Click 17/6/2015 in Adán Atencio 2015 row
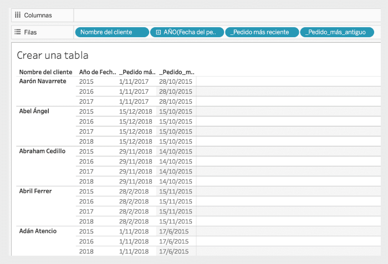Image resolution: width=388 pixels, height=264 pixels. coord(173,231)
